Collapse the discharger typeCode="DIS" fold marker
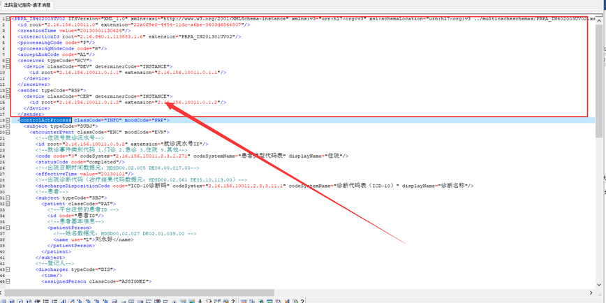The image size is (606, 303). tap(8, 269)
